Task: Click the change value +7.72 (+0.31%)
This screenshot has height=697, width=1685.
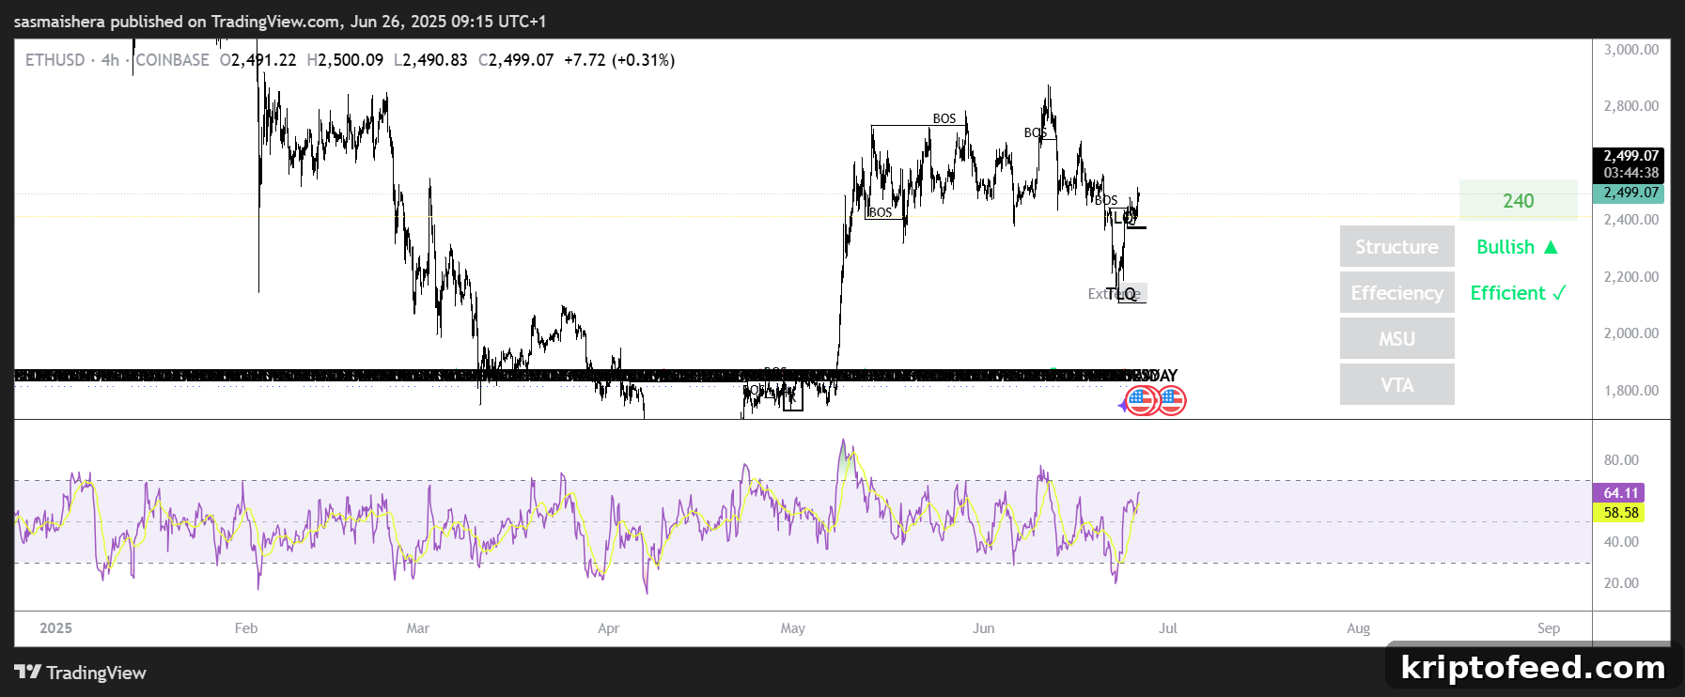Action: pyautogui.click(x=619, y=60)
